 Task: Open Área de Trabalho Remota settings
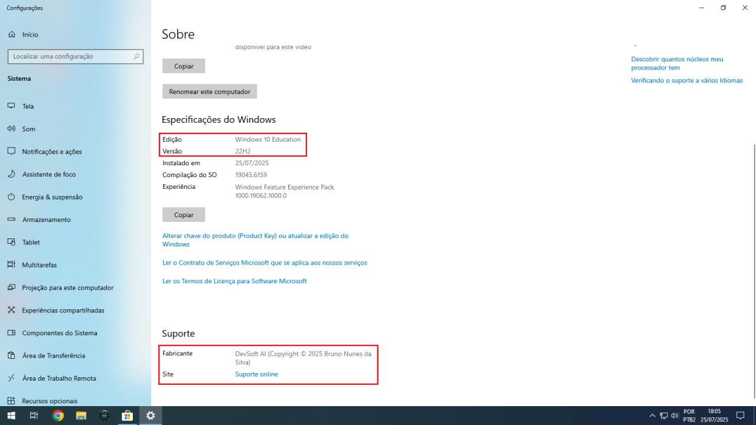[x=58, y=378]
